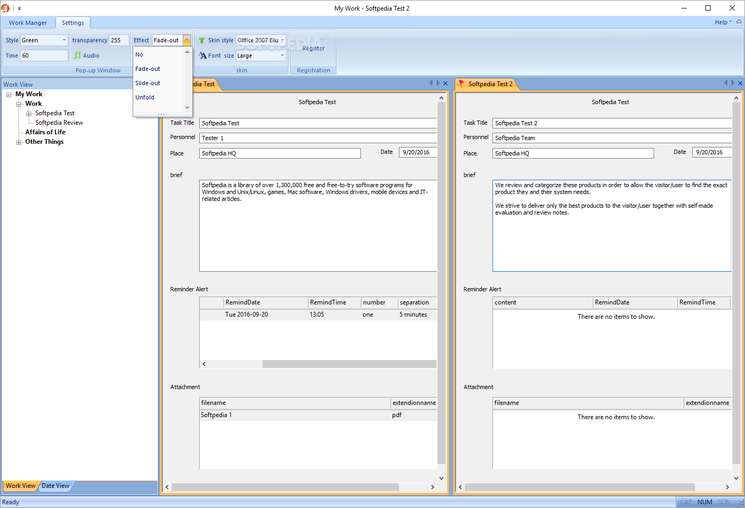
Task: Close the left document pane tab
Action: coord(445,83)
